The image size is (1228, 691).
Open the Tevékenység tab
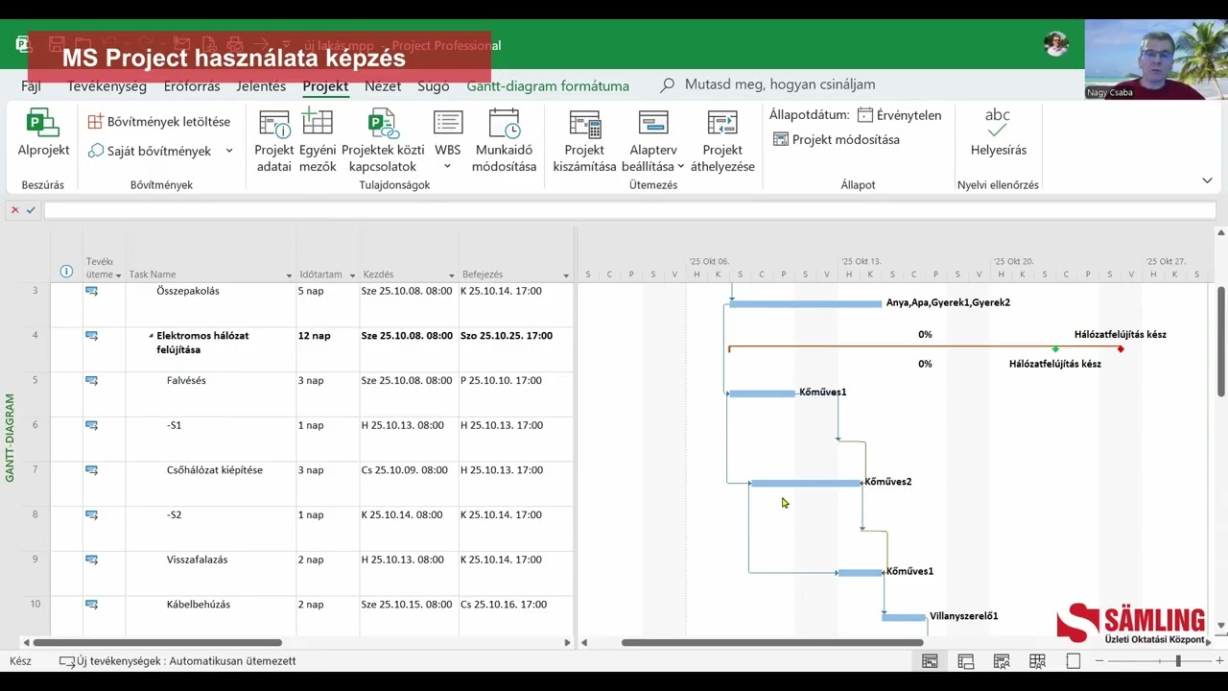(x=106, y=85)
